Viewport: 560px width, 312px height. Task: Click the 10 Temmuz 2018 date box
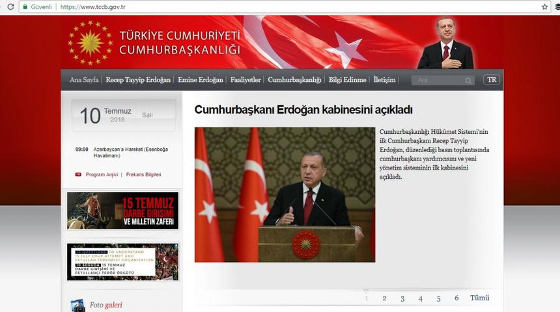[x=124, y=116]
